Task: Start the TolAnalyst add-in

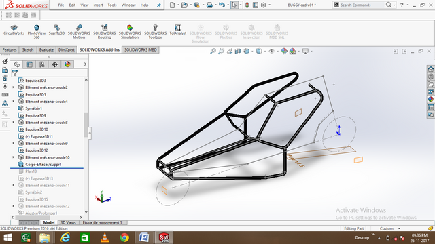Action: (x=178, y=30)
